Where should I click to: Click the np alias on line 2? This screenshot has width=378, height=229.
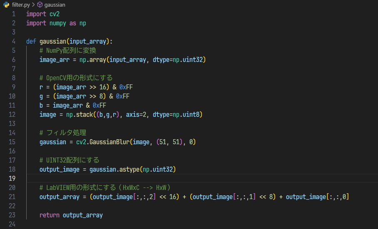(83, 23)
